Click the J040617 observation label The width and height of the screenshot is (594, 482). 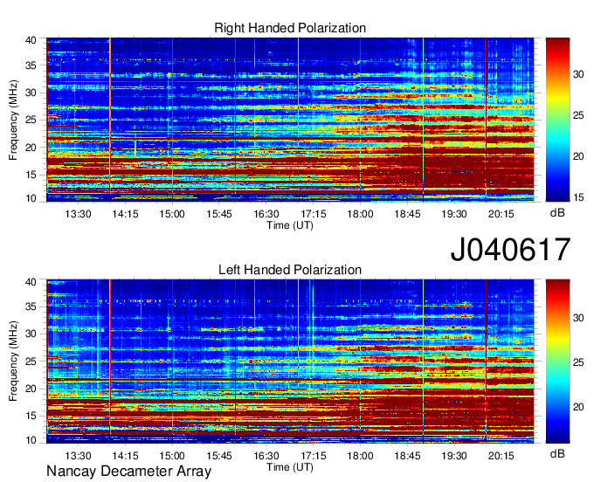click(x=510, y=250)
